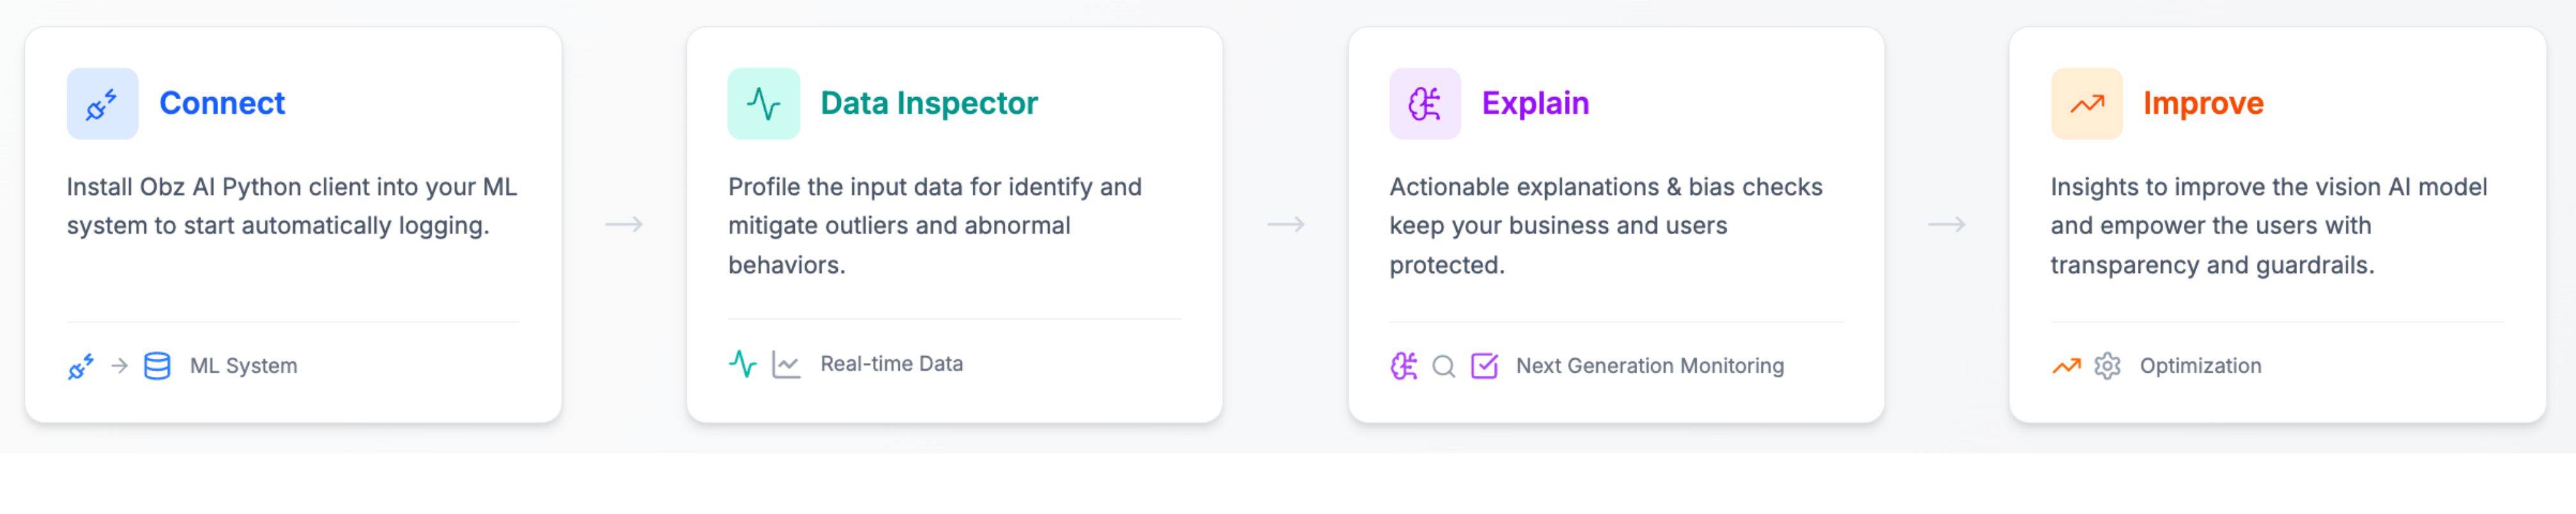Click the line chart icon near Real-time Data
This screenshot has height=514, width=2576.
786,365
